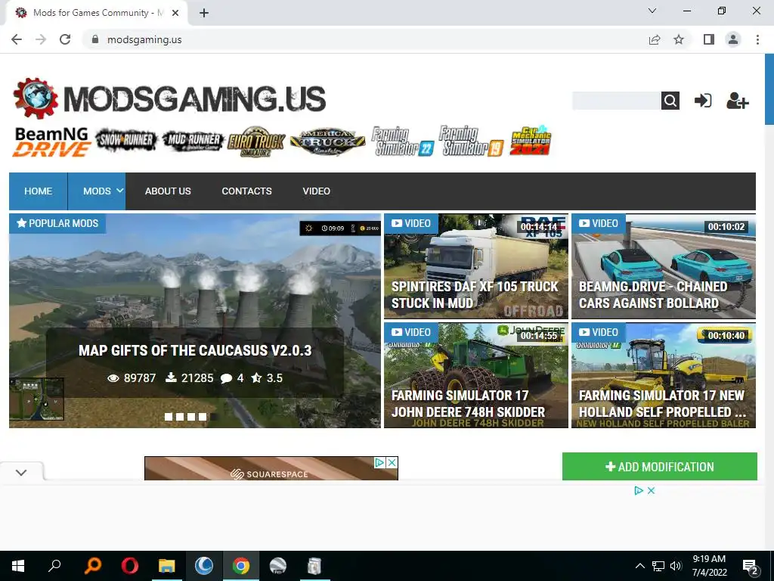Screen dimensions: 774x581
Task: Click the network tray icon
Action: 658,566
